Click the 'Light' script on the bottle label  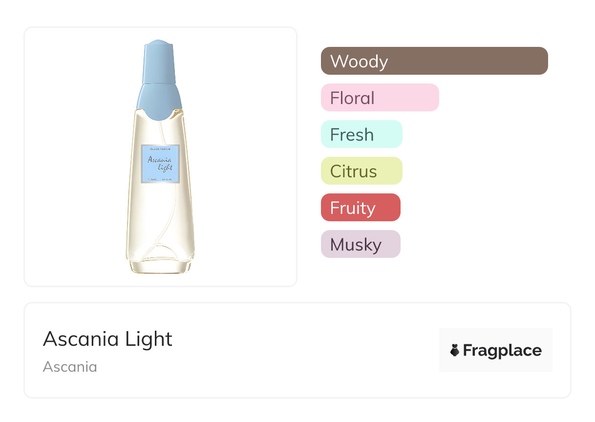(x=165, y=168)
